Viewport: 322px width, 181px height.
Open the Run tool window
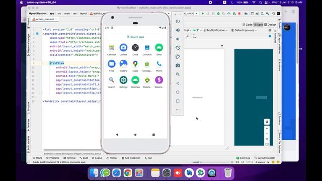148,158
